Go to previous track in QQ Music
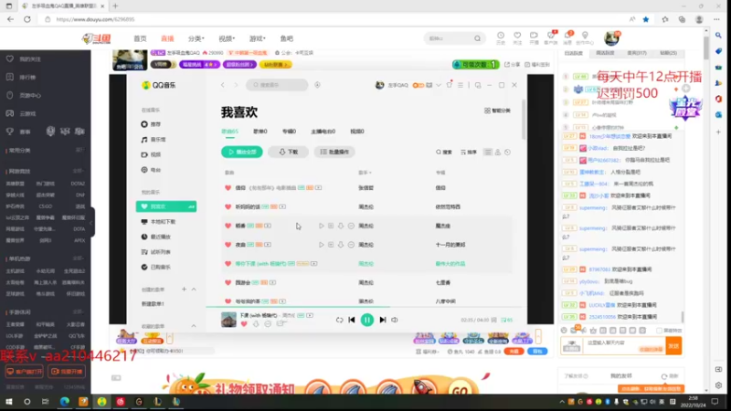Screen dimensions: 731x411 352,320
